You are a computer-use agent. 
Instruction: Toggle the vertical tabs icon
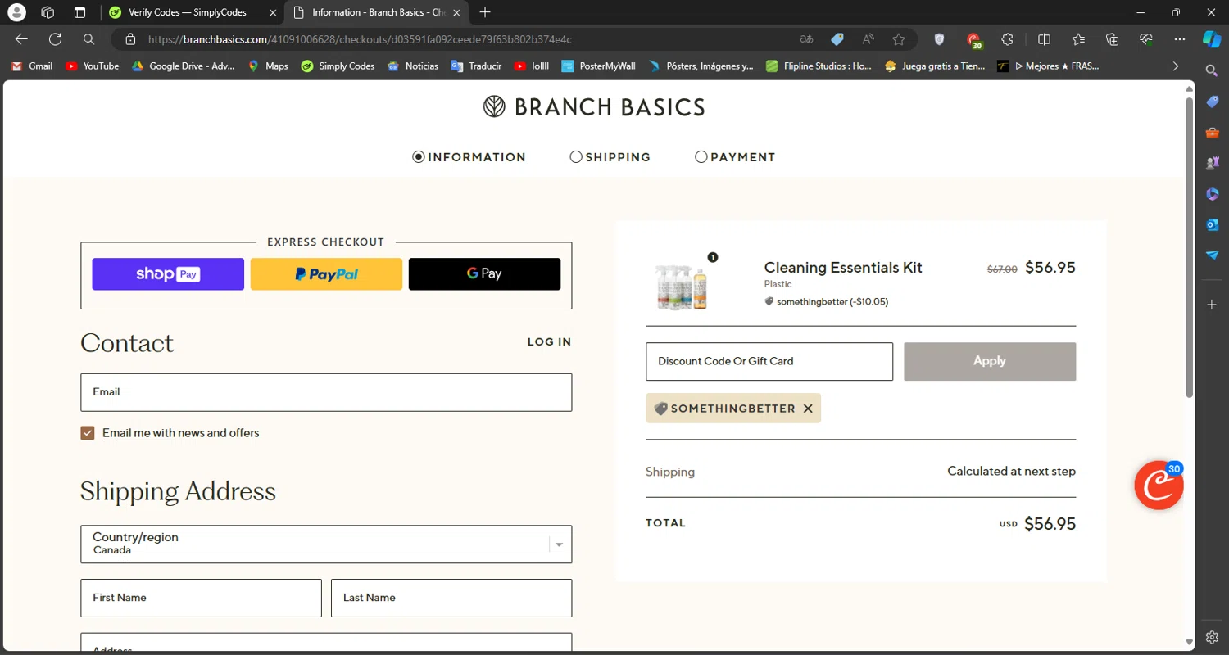(x=79, y=12)
